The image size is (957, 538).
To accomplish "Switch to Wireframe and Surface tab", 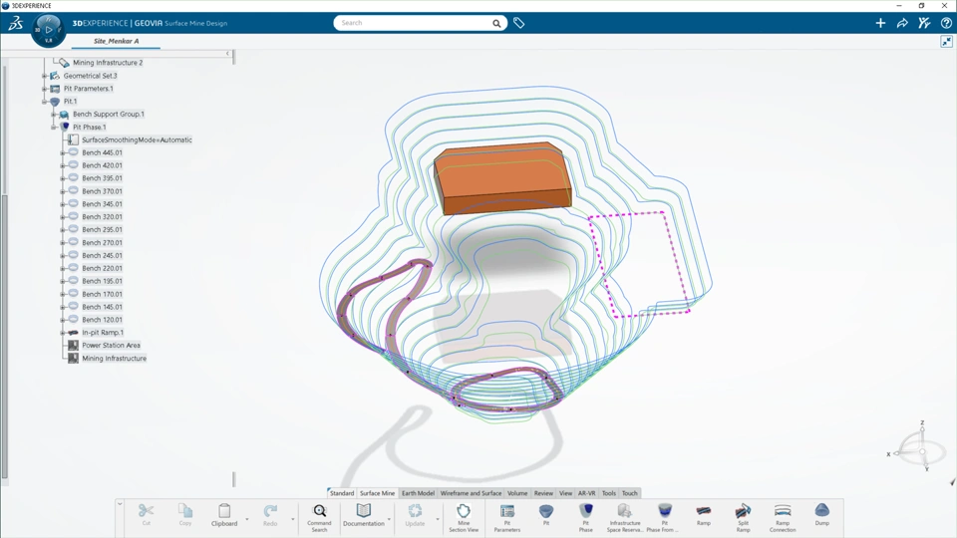I will 471,493.
